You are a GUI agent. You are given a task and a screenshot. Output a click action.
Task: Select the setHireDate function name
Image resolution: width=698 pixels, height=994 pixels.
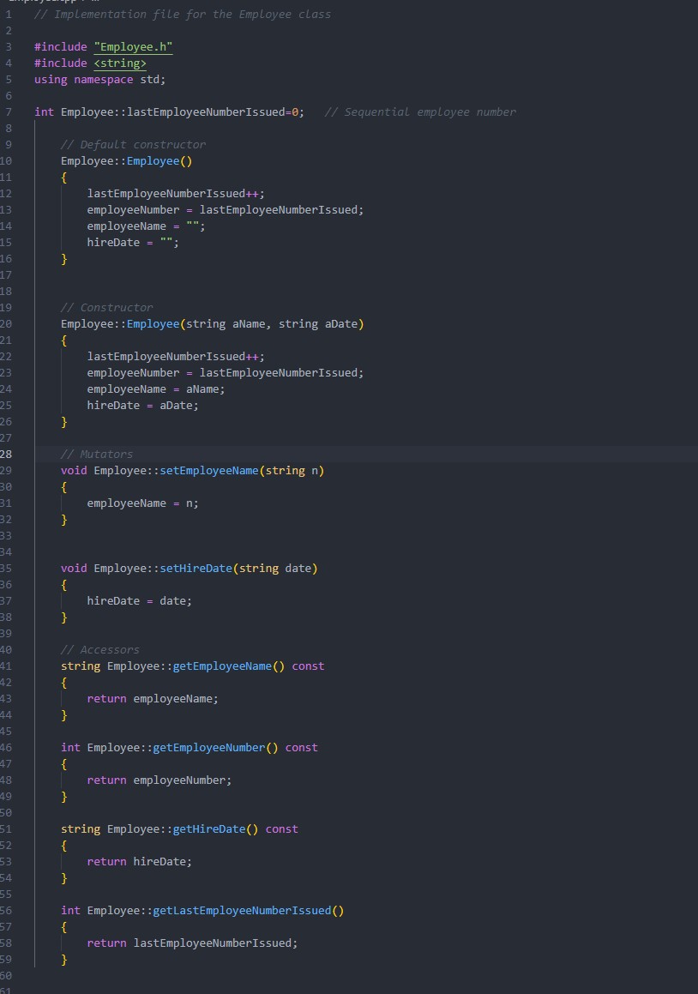pyautogui.click(x=196, y=568)
